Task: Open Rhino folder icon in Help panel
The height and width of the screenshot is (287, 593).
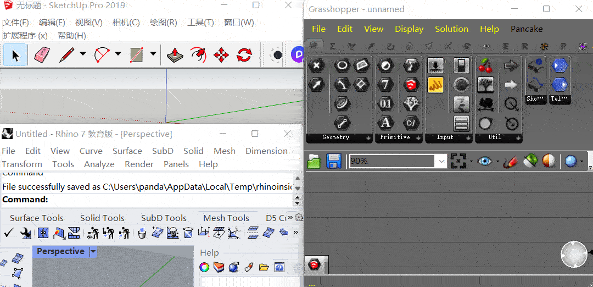Action: pos(264,267)
